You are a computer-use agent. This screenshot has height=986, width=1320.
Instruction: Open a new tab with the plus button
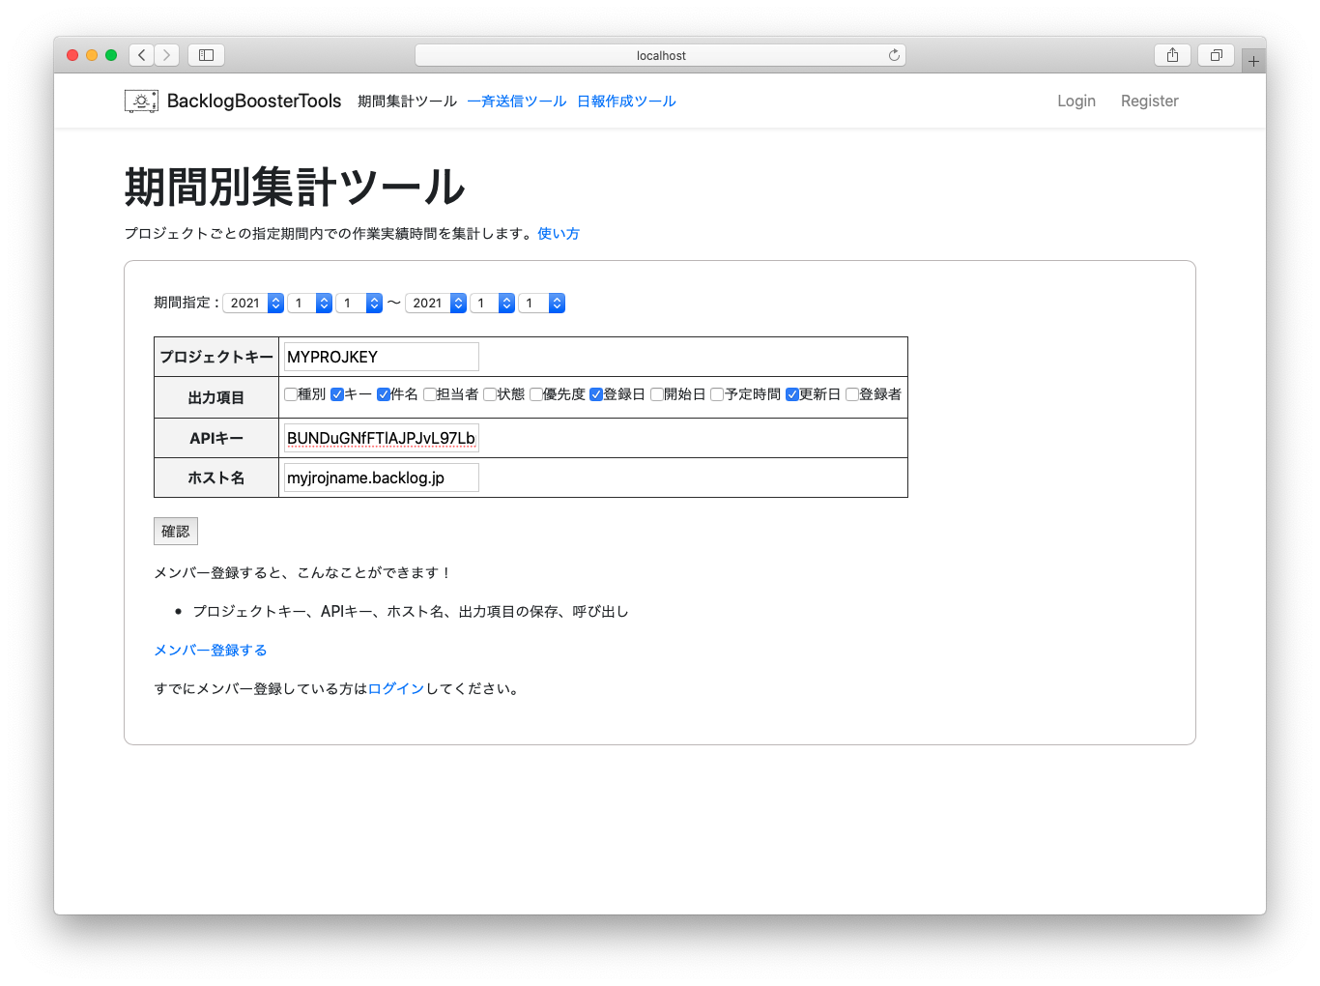pos(1253,61)
